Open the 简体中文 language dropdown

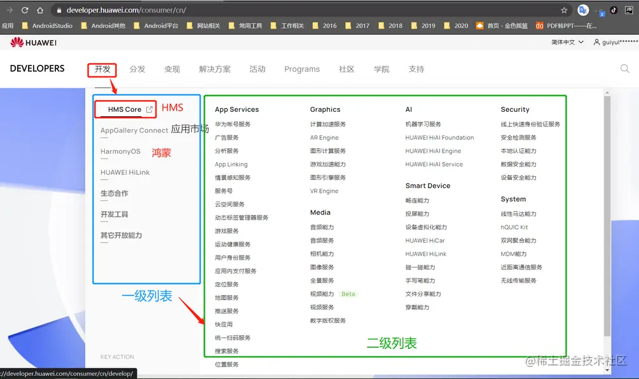[567, 42]
